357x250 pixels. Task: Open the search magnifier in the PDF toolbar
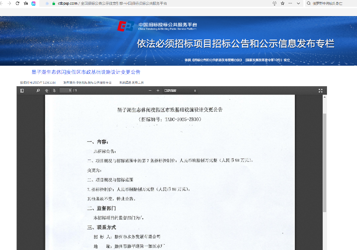click(x=38, y=90)
